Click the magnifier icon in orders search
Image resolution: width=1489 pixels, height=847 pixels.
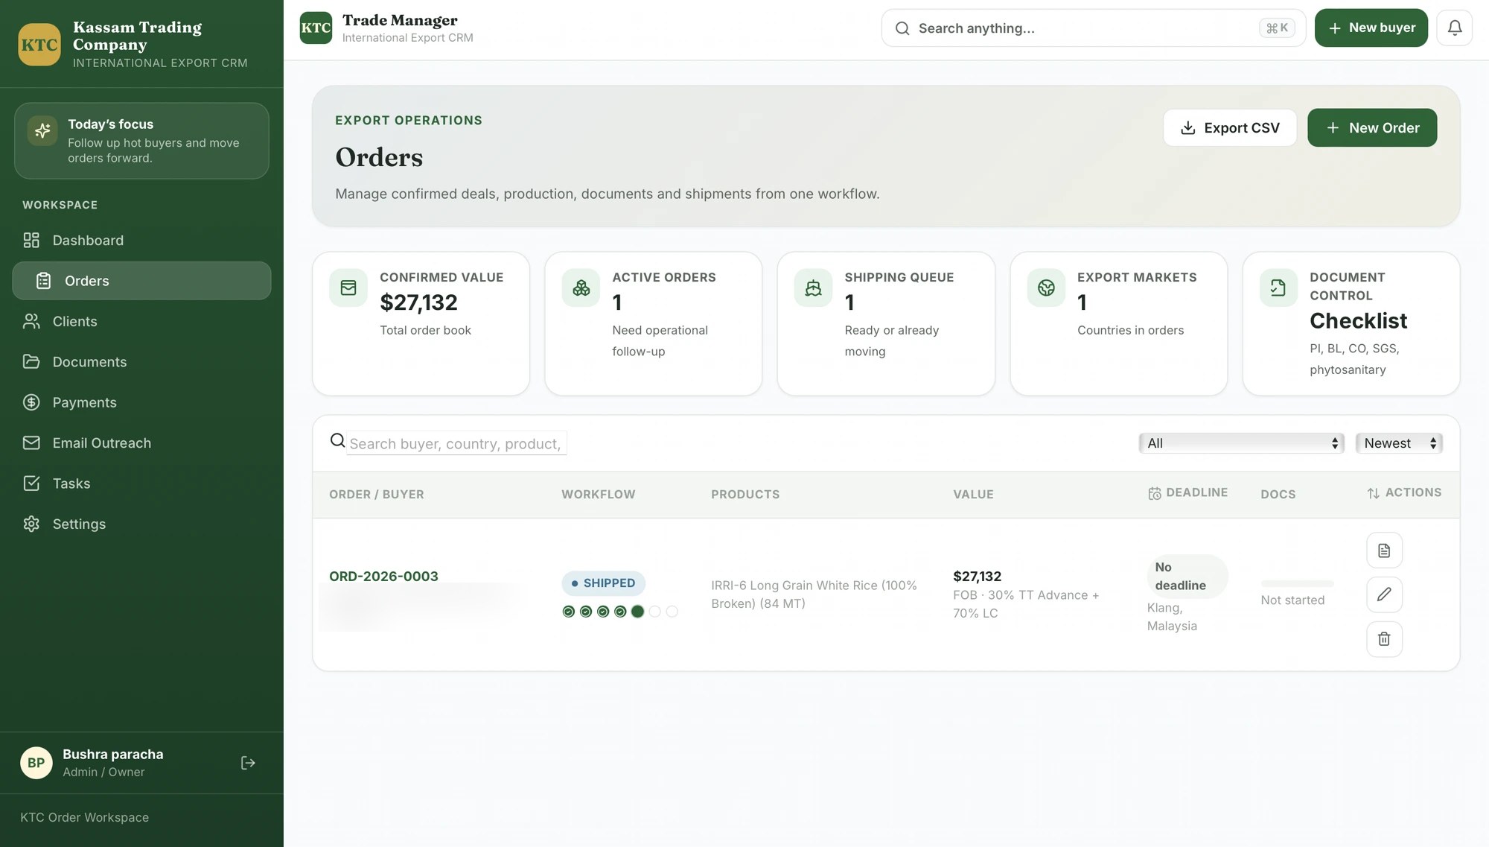[337, 440]
